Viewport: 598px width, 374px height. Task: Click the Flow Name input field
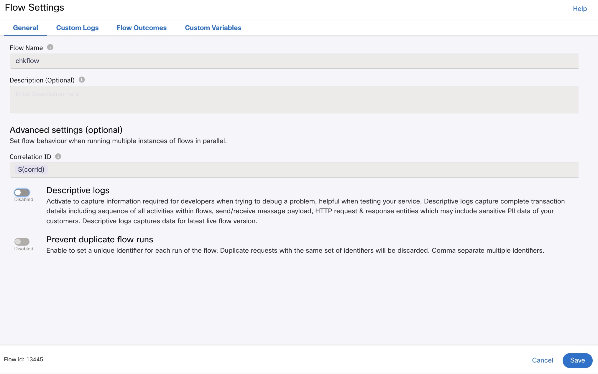tap(294, 61)
